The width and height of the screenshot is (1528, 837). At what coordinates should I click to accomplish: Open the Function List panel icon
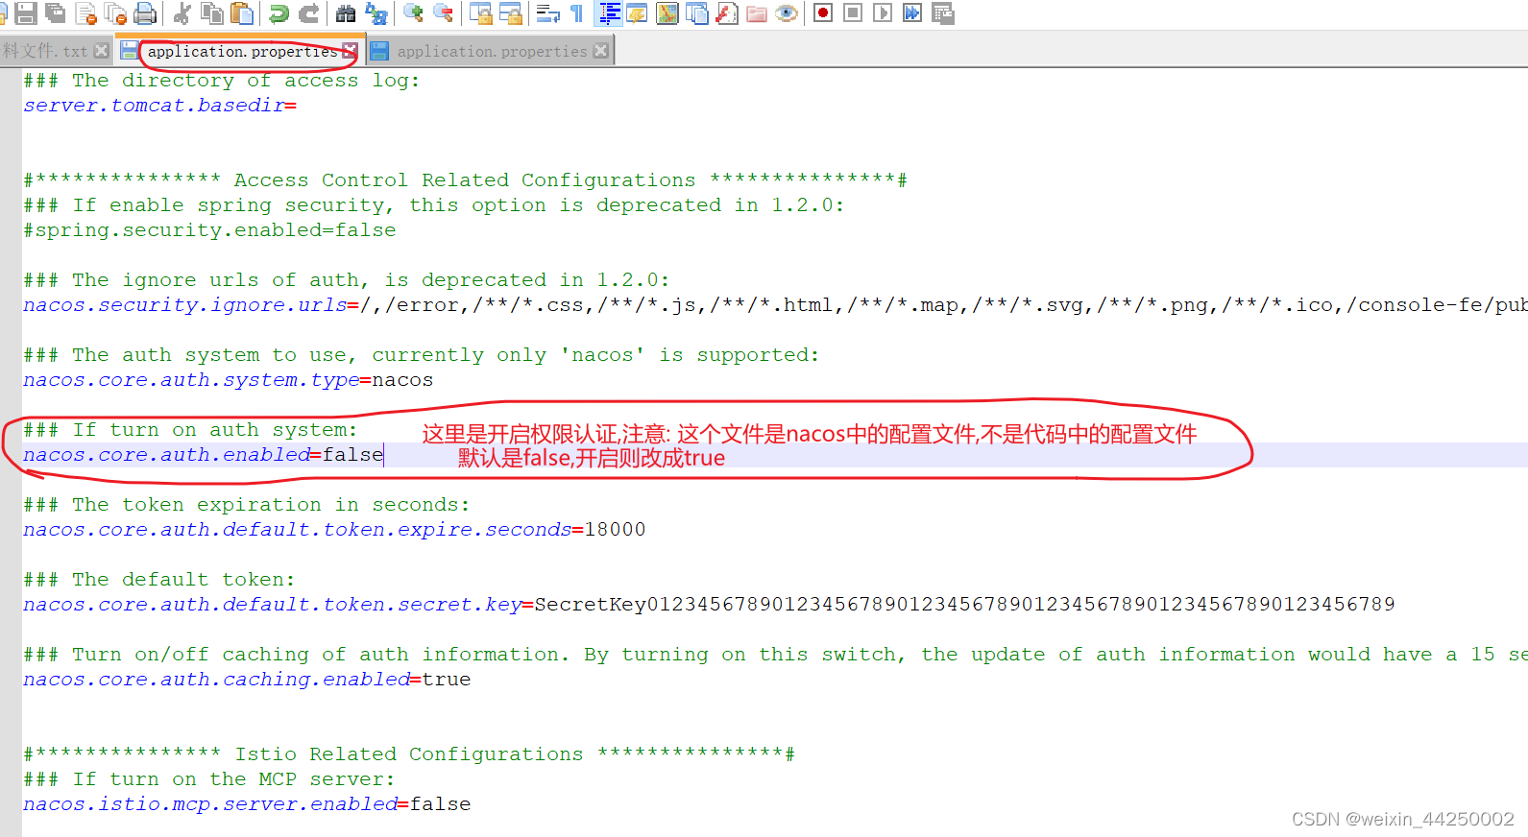tap(726, 13)
